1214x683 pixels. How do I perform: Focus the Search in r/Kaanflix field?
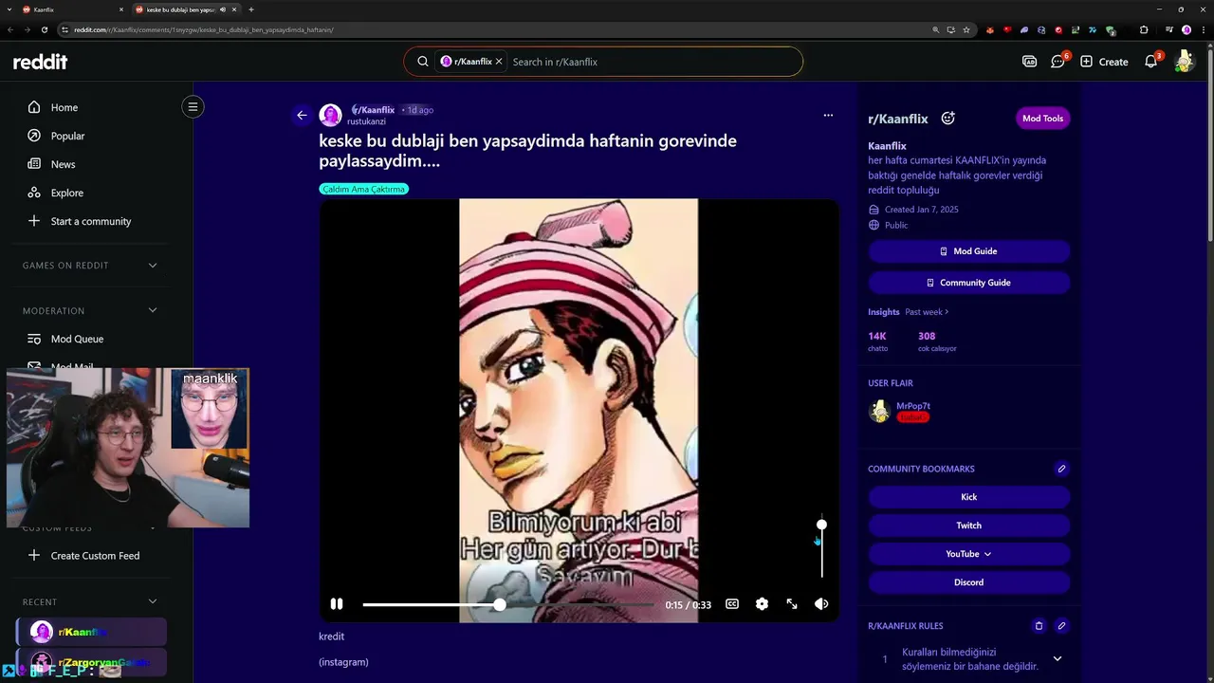tap(653, 62)
